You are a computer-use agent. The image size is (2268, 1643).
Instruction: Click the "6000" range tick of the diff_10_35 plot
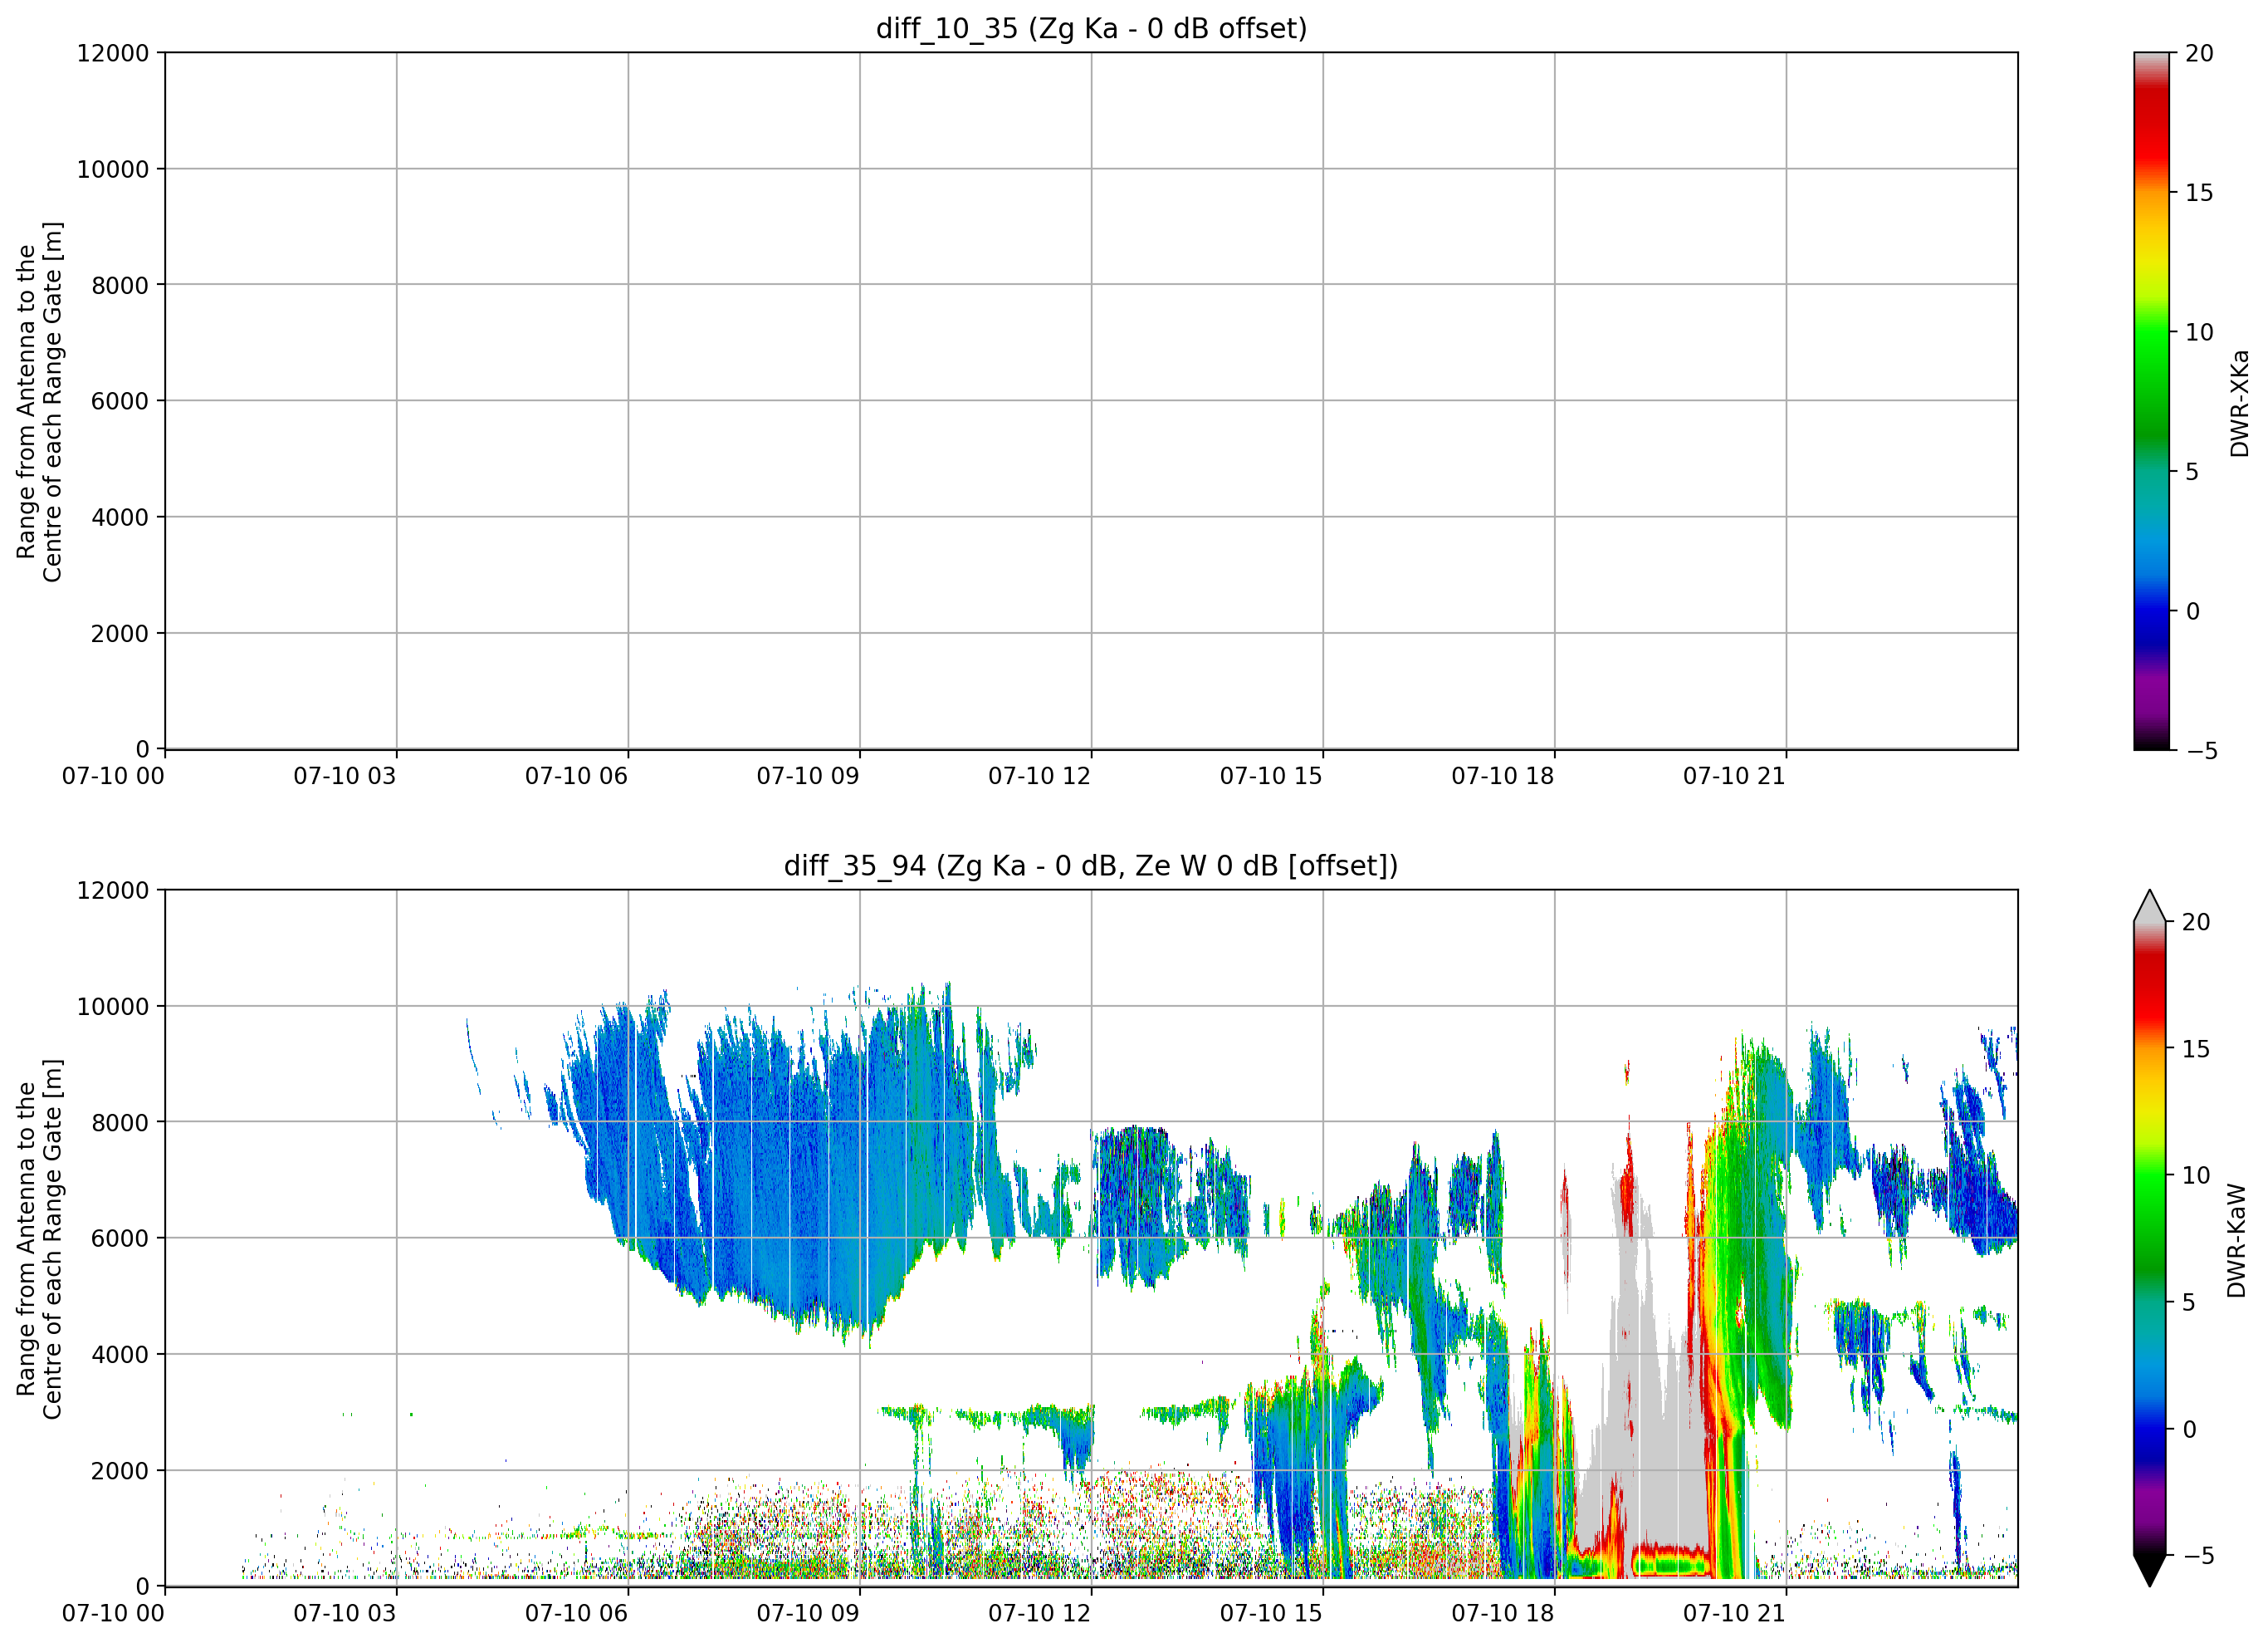120,401
